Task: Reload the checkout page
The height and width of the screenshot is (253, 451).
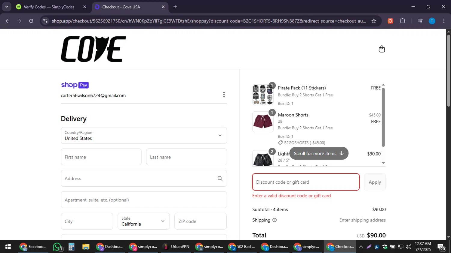Action: [31, 21]
